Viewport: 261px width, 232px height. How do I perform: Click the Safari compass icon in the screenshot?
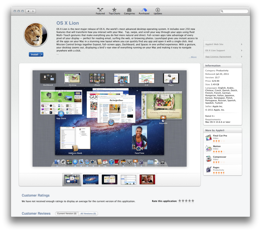[111, 123]
